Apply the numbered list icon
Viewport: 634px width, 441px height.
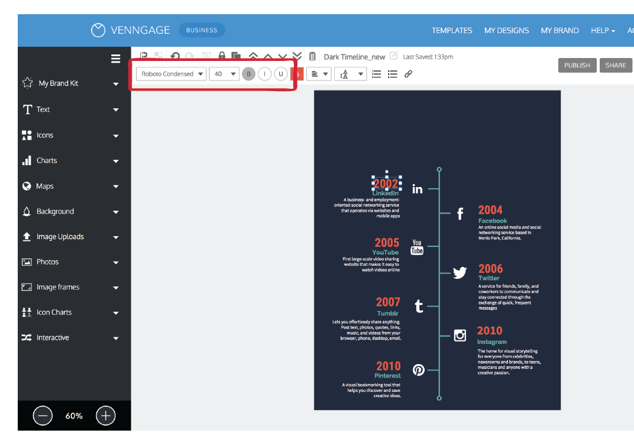(x=376, y=74)
